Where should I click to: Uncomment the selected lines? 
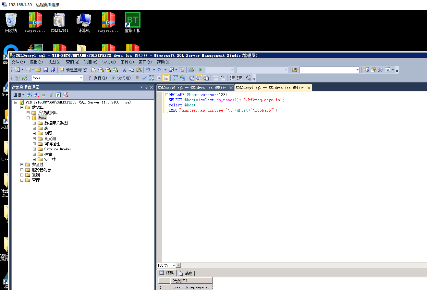click(223, 78)
